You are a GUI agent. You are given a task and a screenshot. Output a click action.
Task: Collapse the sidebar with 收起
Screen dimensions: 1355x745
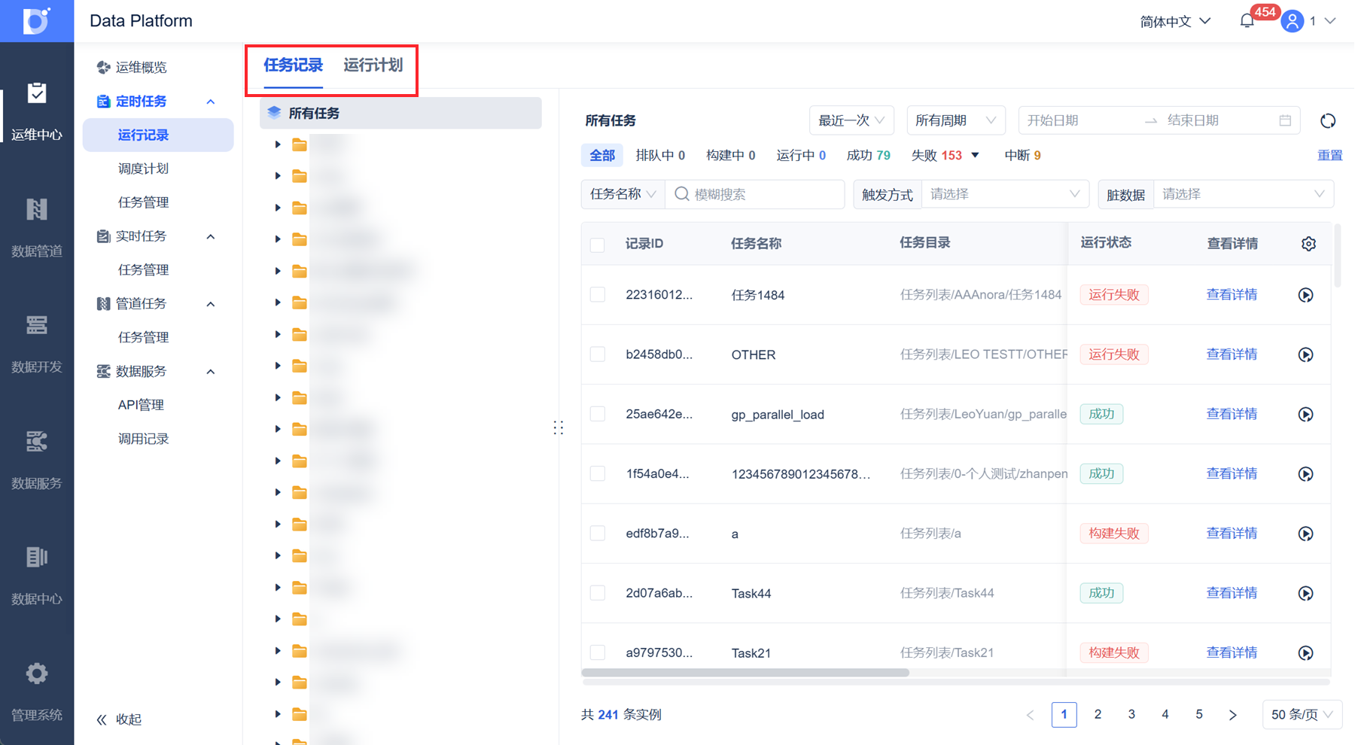point(120,719)
